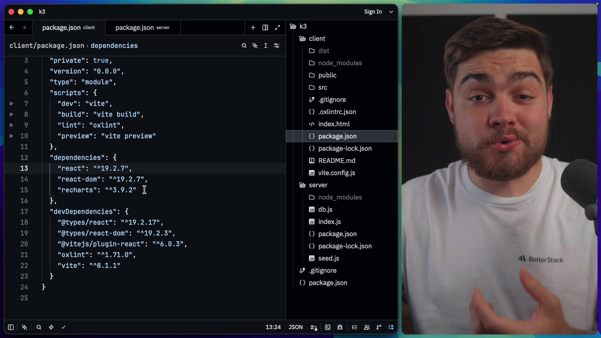The width and height of the screenshot is (601, 338).
Task: Select client package.json in project tree
Action: click(x=342, y=136)
